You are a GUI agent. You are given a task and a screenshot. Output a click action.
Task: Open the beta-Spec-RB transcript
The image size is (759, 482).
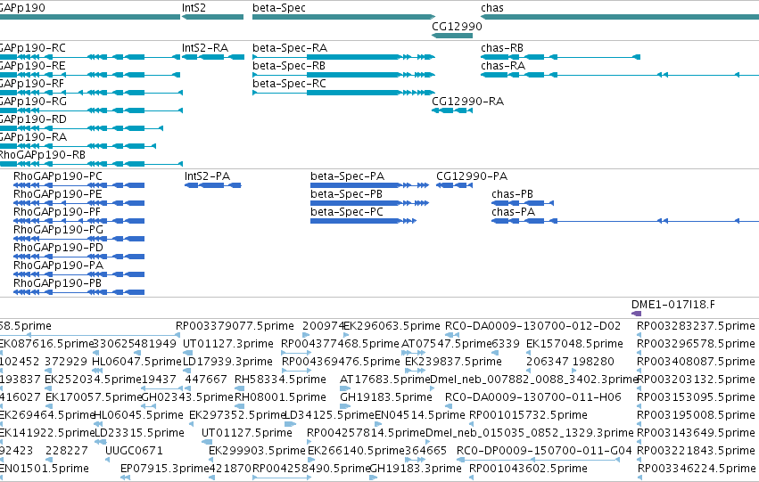343,75
